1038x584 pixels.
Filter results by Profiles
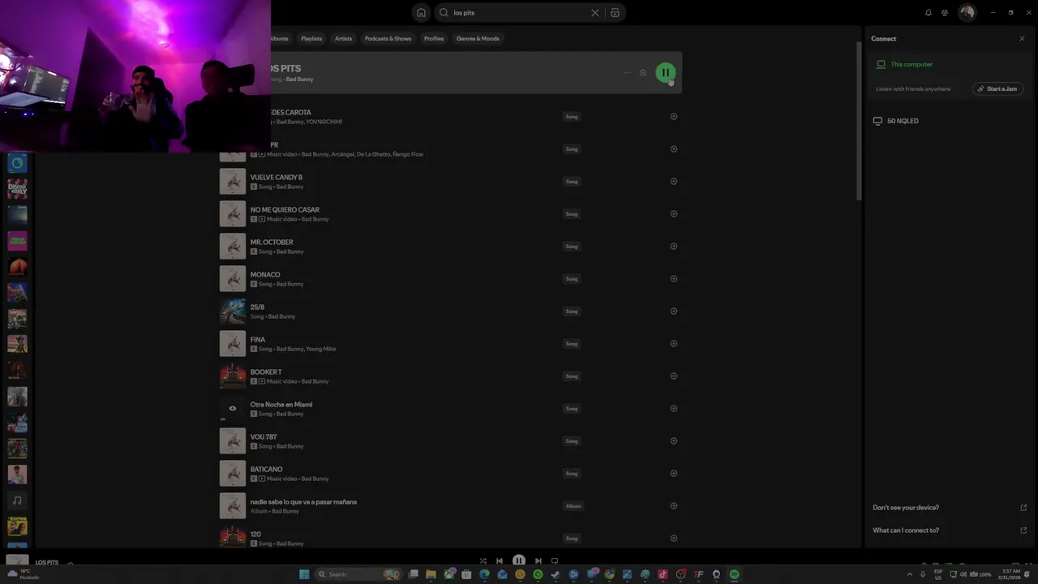434,38
